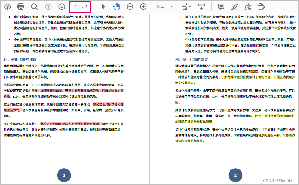The image size is (299, 185).
Task: Open the find text magnifier tool
Action: [34, 7]
